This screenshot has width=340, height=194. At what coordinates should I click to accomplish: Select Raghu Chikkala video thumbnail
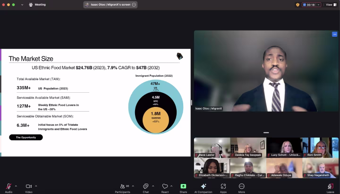coord(248,168)
